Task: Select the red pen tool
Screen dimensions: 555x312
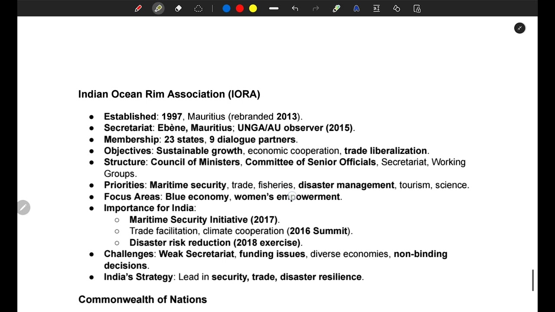Action: (x=138, y=8)
